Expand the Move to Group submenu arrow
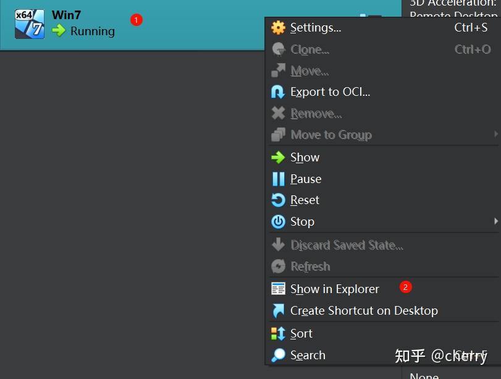This screenshot has height=379, width=501. coord(495,134)
